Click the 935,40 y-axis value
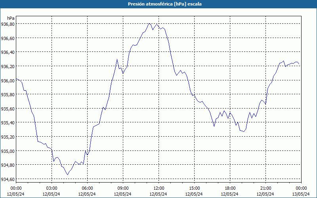Viewport: 317px width, 198px height. [x=8, y=123]
